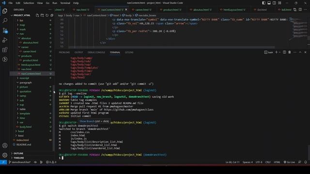This screenshot has height=174, width=310.
Task: Click CRLF line ending in status bar
Action: (268, 162)
